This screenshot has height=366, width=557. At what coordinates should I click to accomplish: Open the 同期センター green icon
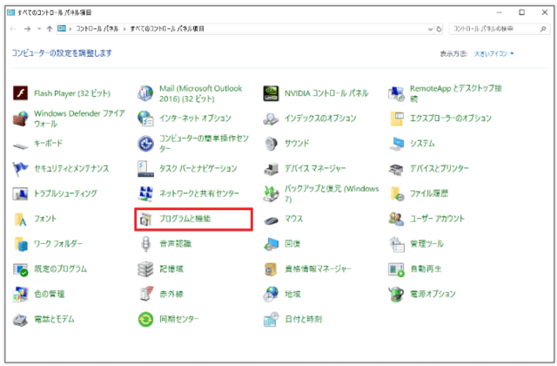click(145, 320)
